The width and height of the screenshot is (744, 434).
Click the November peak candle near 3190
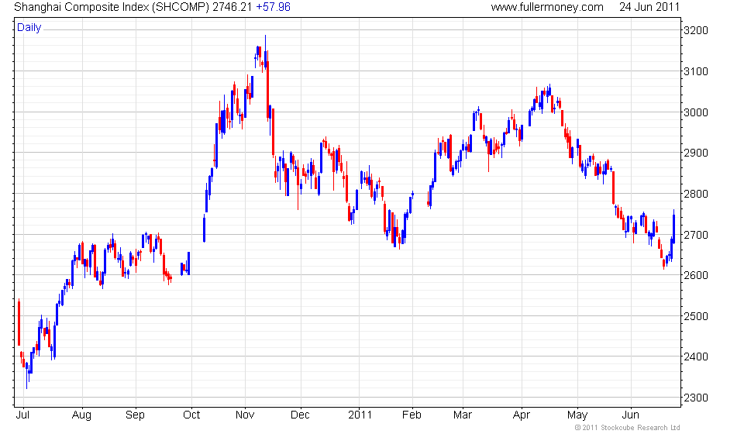[265, 52]
